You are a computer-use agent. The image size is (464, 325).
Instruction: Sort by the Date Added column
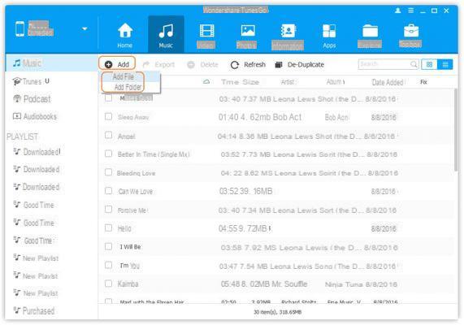(x=388, y=82)
